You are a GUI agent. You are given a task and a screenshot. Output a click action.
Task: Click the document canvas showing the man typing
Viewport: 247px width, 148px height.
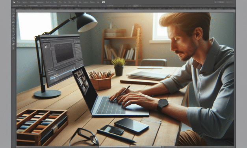pos(125,79)
